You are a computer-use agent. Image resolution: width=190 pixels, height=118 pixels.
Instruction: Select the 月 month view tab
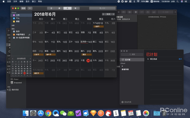pyautogui.click(x=67, y=8)
